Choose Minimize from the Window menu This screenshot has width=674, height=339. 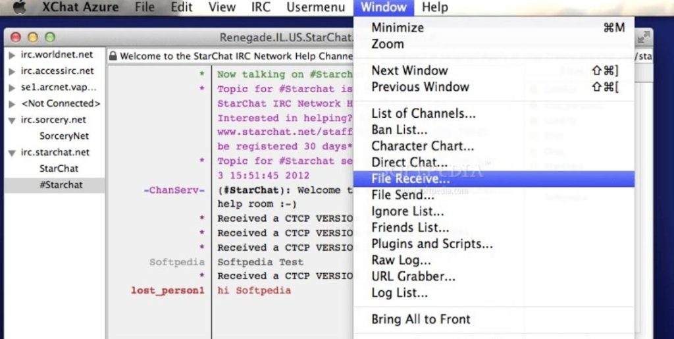pyautogui.click(x=494, y=28)
